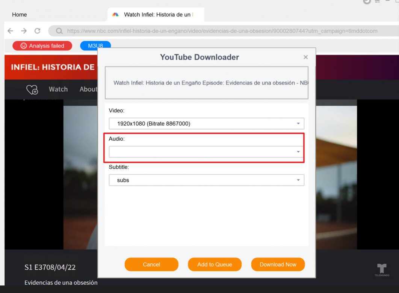
Task: Open the Video resolution dropdown
Action: pyautogui.click(x=206, y=124)
